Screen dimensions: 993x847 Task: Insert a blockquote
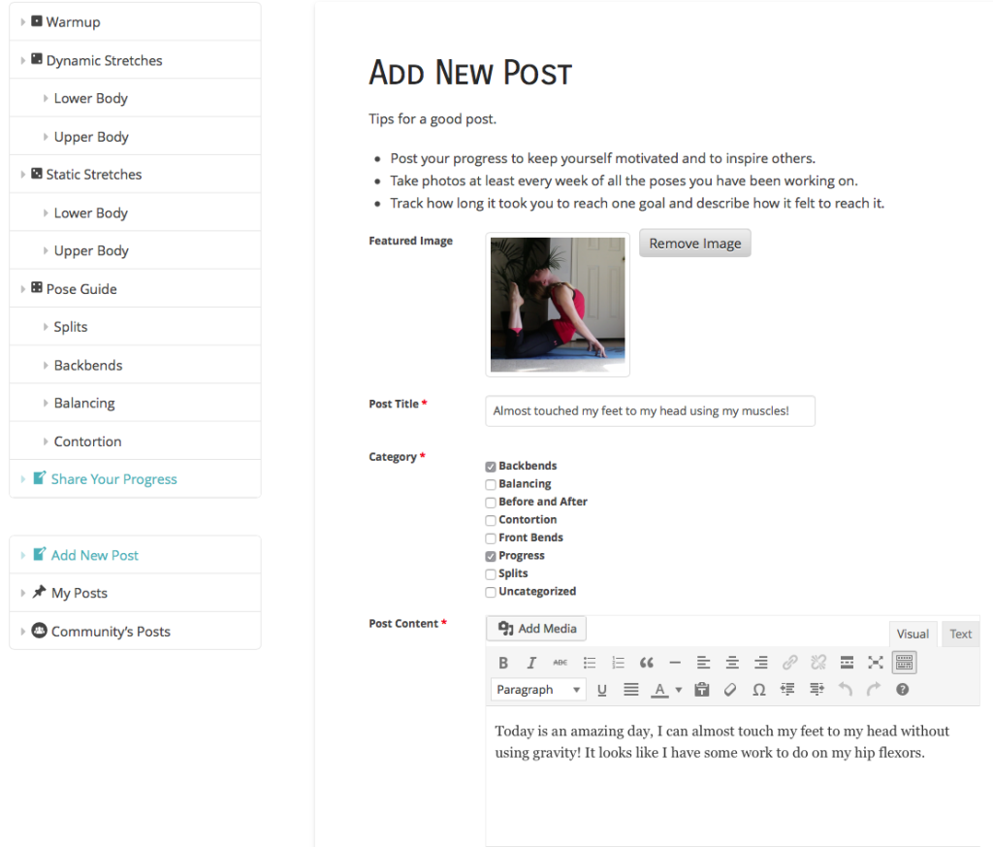coord(646,663)
